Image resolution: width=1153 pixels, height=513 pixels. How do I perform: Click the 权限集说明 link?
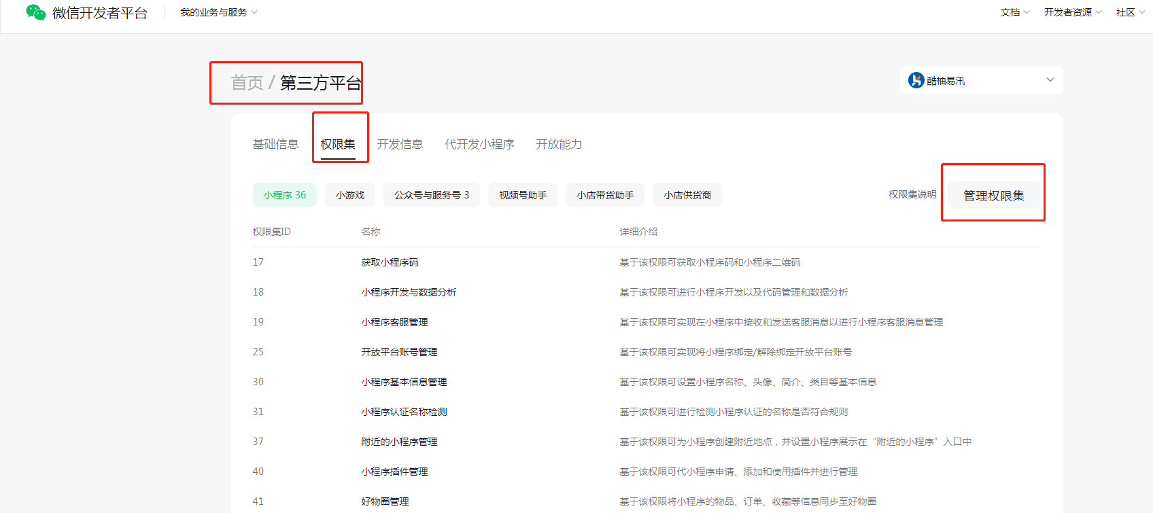(912, 194)
